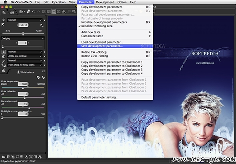Select Save development parameter...

click(115, 46)
